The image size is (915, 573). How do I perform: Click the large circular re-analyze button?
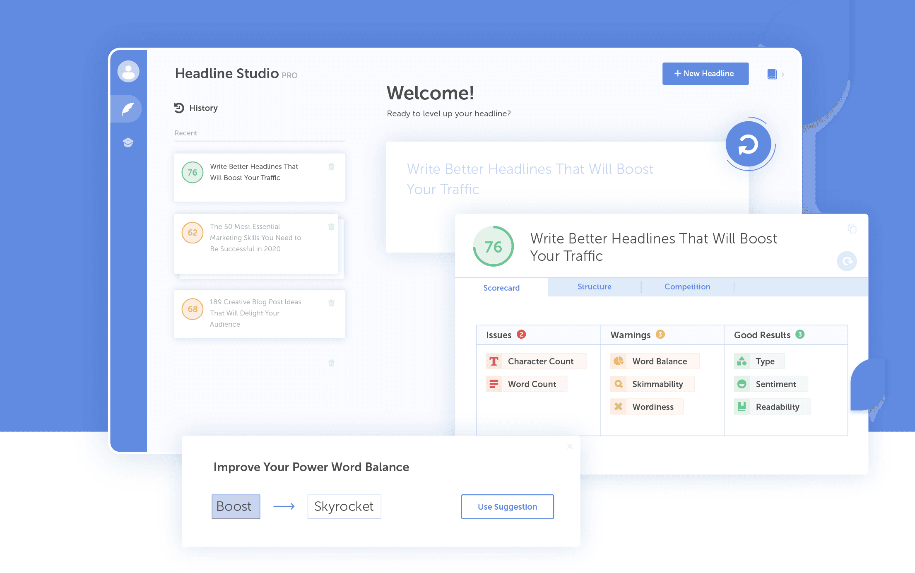pos(749,144)
